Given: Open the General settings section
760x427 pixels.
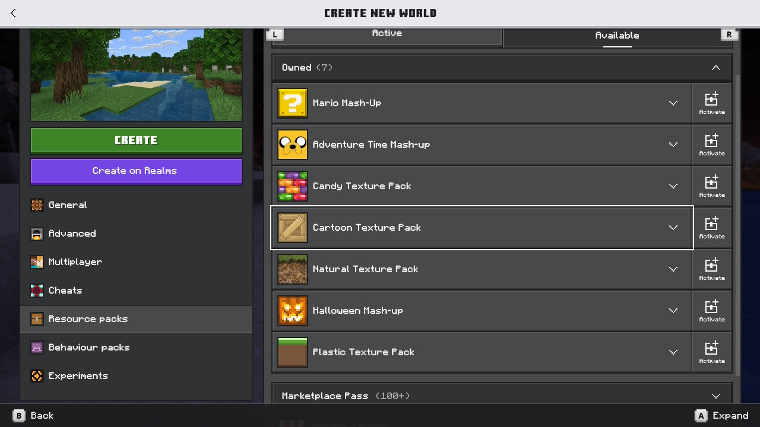Looking at the screenshot, I should [137, 205].
